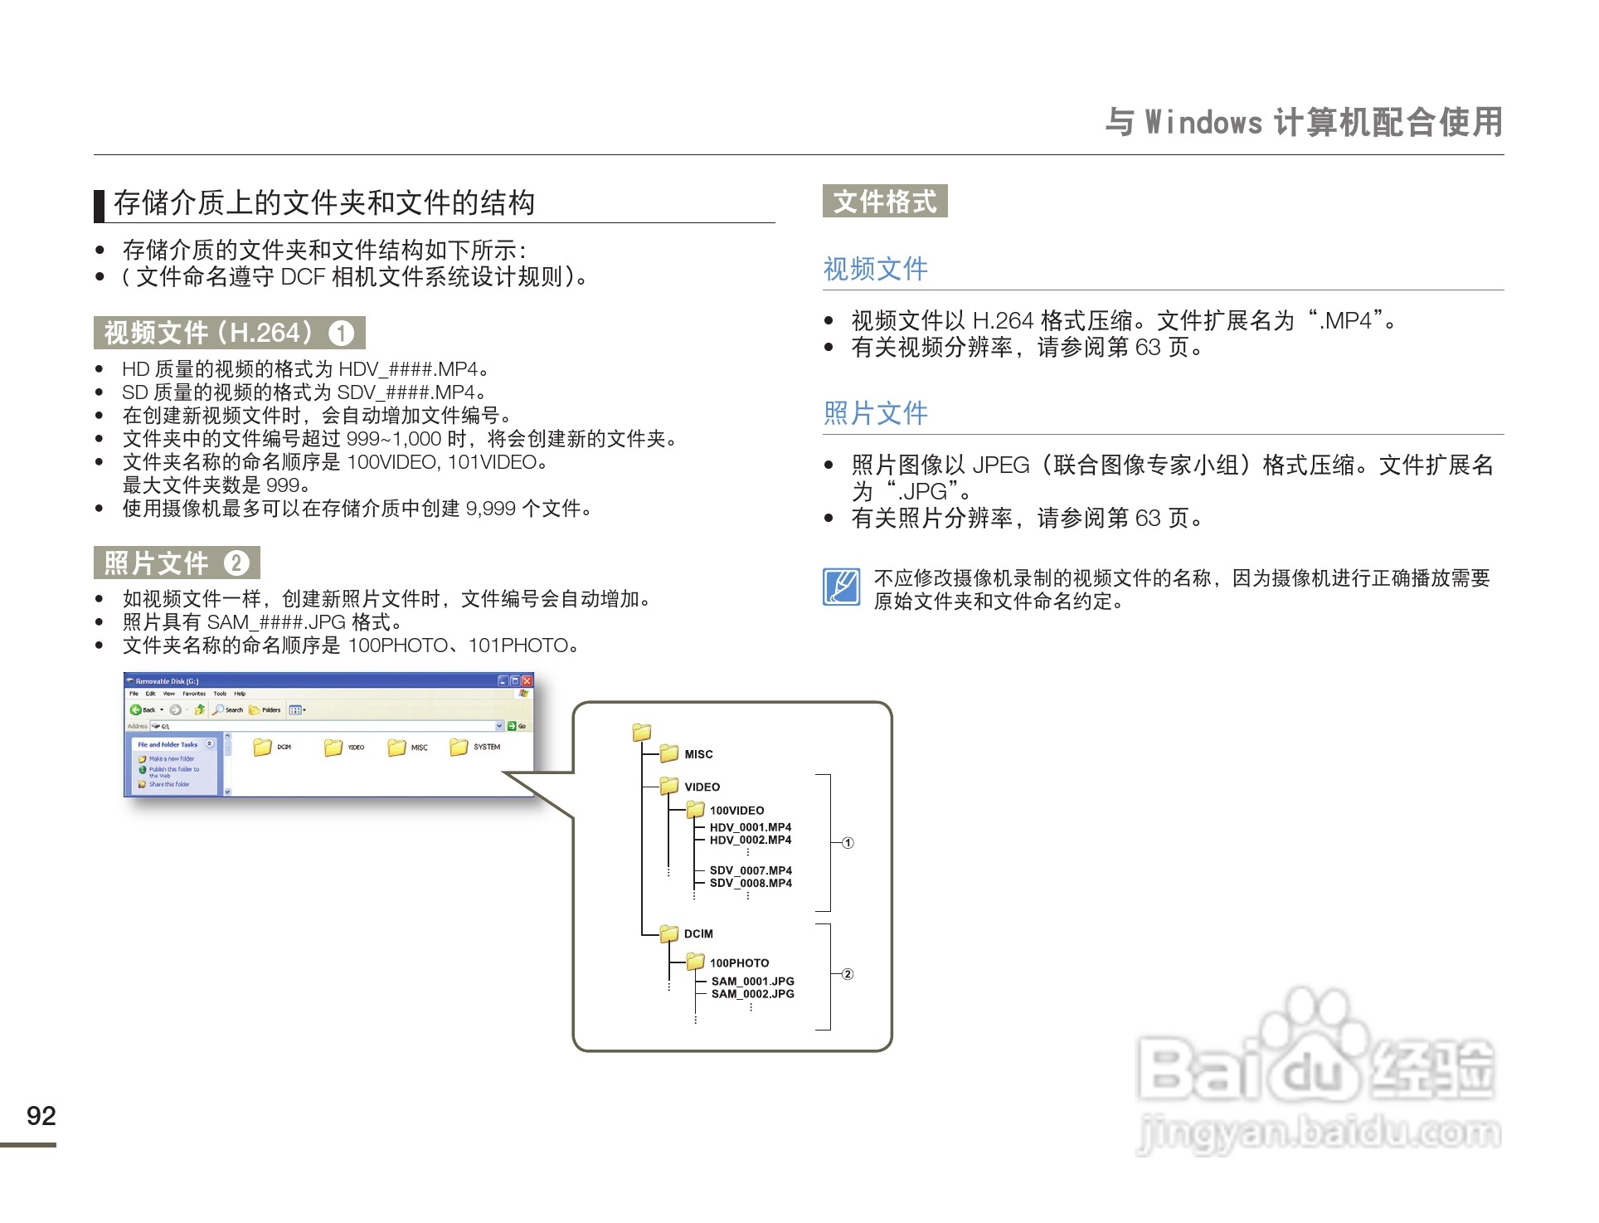Click file name HDV_0001.MP4
1599x1223 pixels.
pos(751,827)
